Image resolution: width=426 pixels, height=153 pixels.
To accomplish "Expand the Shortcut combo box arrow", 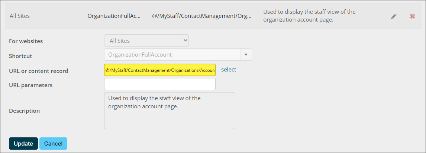I will [x=246, y=55].
